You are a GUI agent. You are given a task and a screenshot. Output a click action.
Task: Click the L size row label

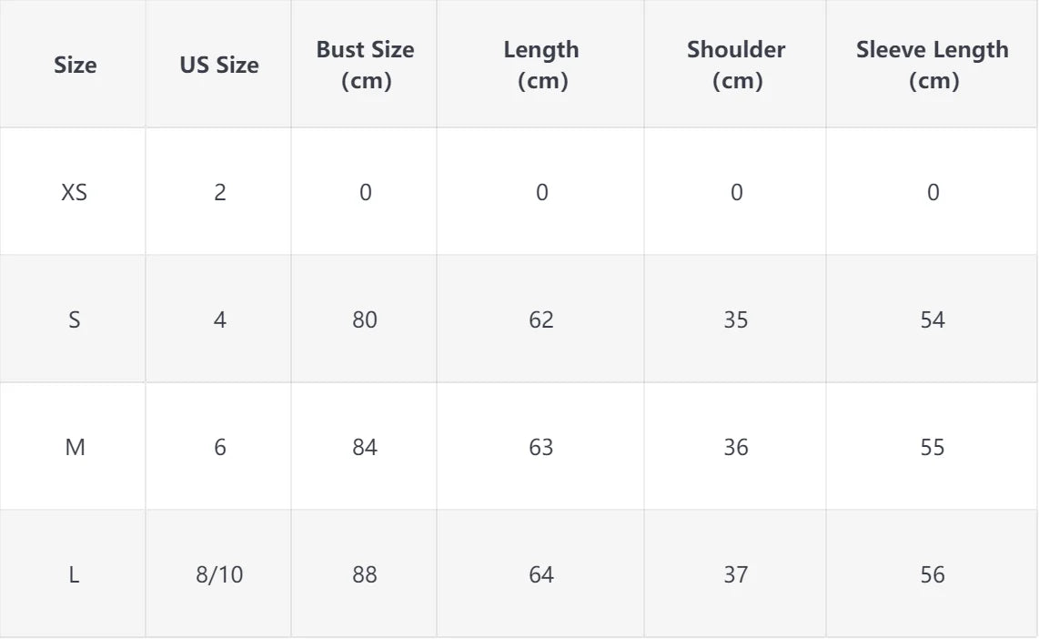coord(75,574)
